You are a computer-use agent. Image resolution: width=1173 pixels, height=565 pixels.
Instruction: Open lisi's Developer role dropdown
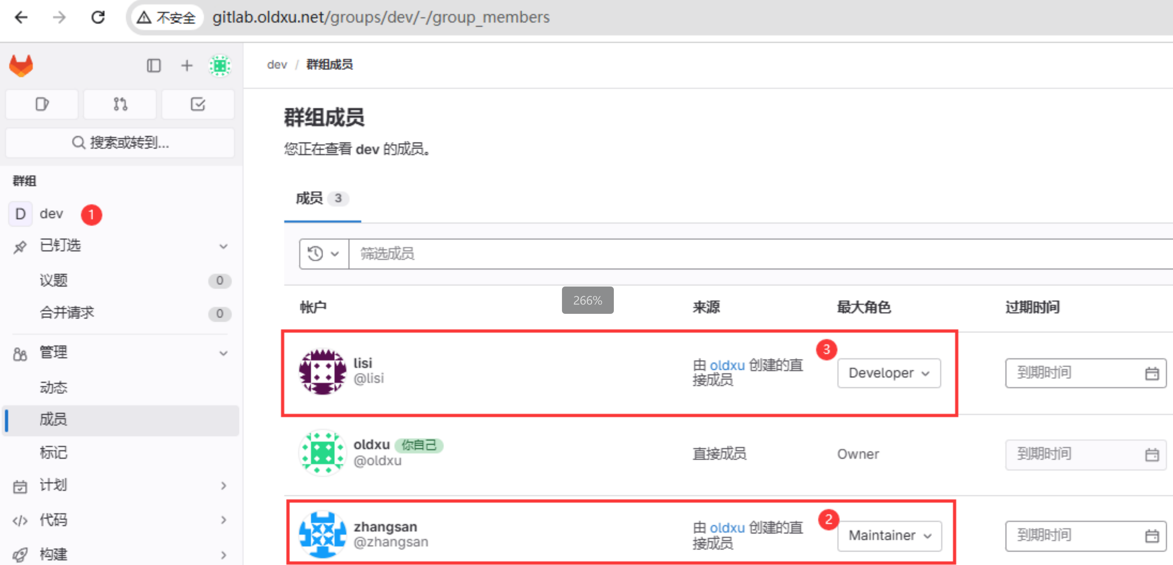(x=889, y=373)
